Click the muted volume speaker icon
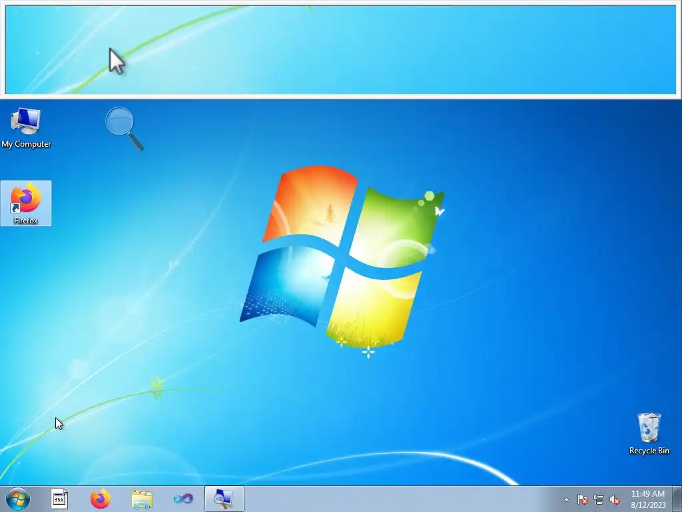Image resolution: width=682 pixels, height=512 pixels. coord(615,499)
